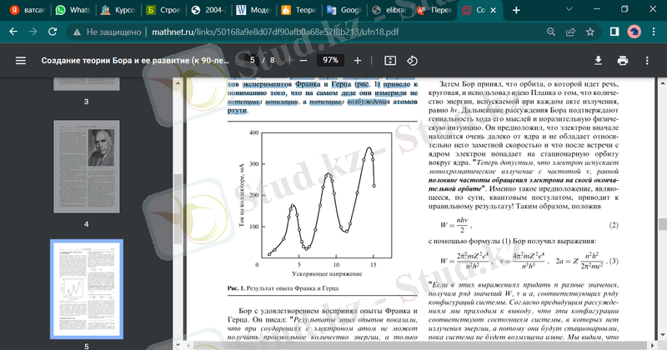
Task: Zoom out the PDF with minus
Action: [303, 61]
